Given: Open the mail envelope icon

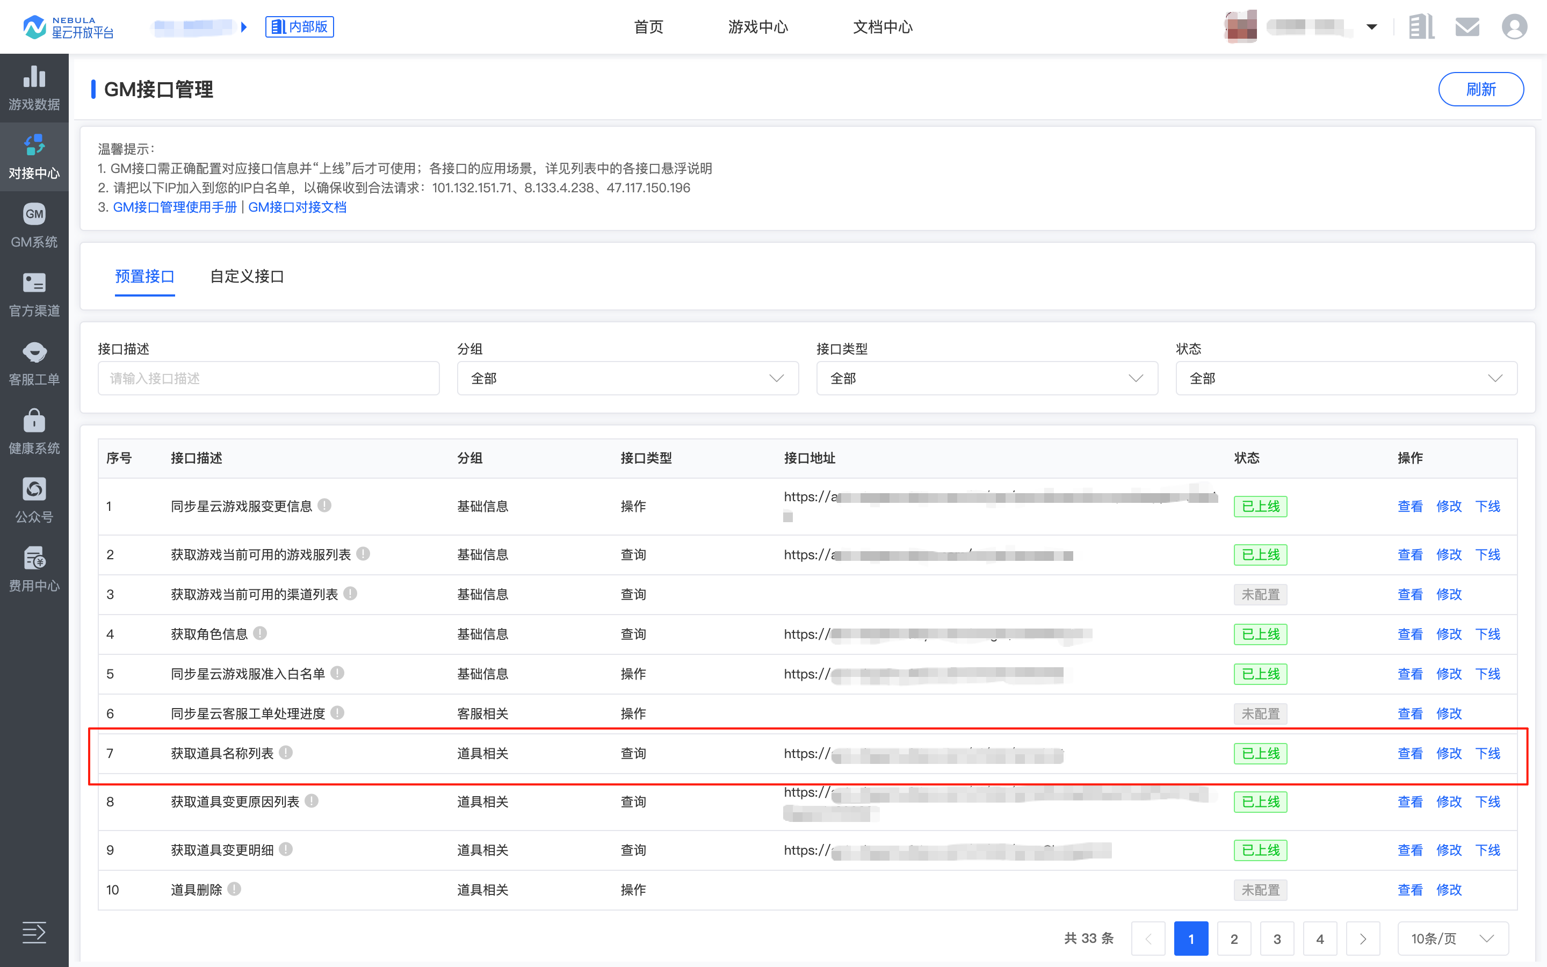Looking at the screenshot, I should [x=1467, y=27].
